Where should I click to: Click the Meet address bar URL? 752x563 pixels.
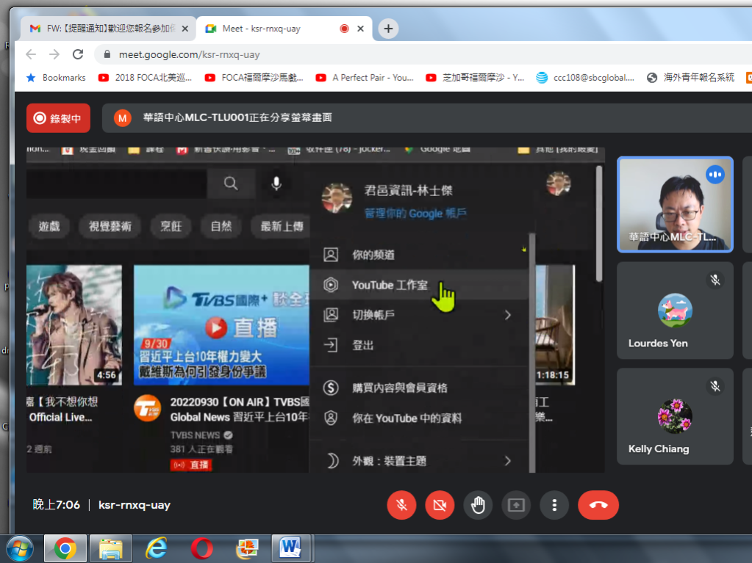coord(189,54)
